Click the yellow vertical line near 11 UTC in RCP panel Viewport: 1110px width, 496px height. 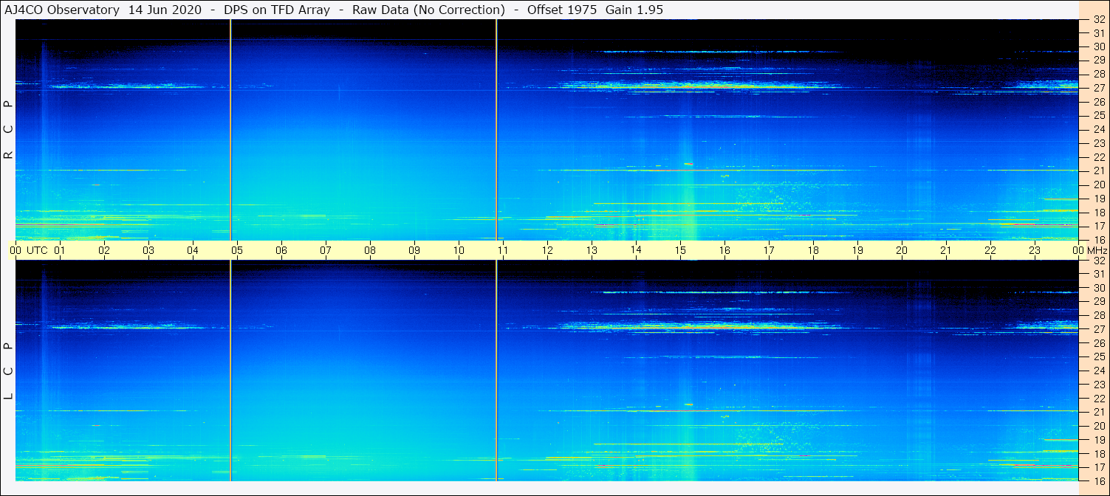496,129
